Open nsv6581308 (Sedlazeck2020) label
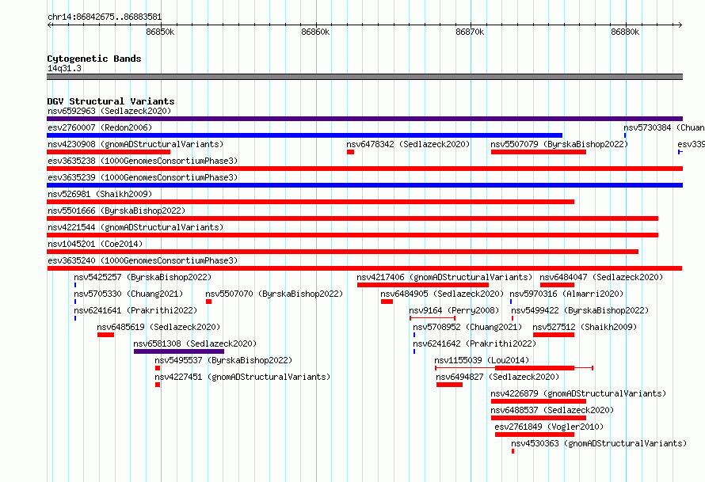The width and height of the screenshot is (705, 482). [x=195, y=343]
